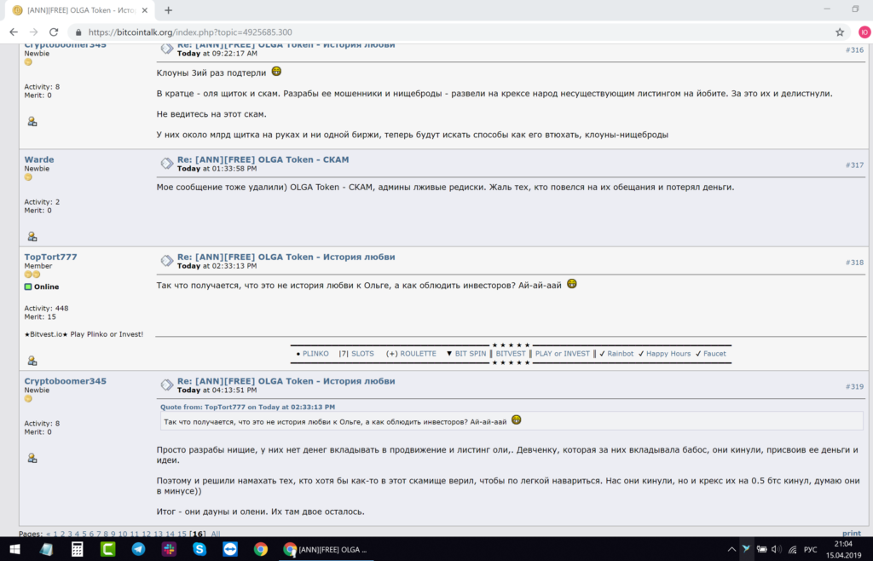Open post permalink #319

[854, 387]
